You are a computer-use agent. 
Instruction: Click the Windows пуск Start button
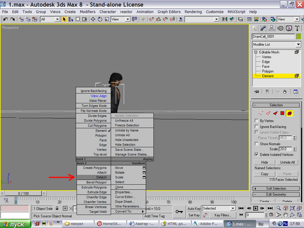[x=15, y=224]
